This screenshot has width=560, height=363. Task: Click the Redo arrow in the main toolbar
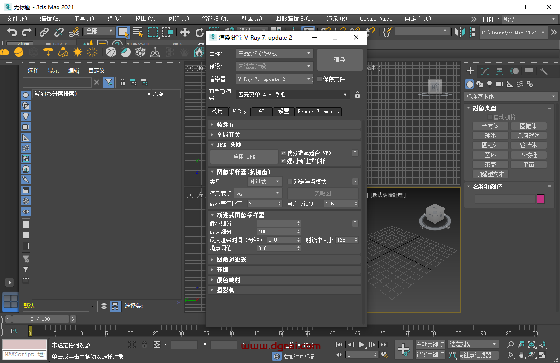27,32
